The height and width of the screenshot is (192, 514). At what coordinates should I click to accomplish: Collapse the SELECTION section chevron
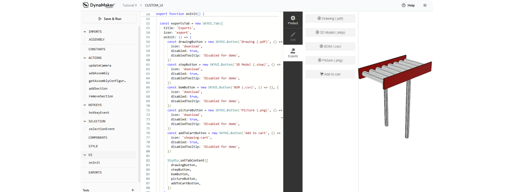pos(85,121)
